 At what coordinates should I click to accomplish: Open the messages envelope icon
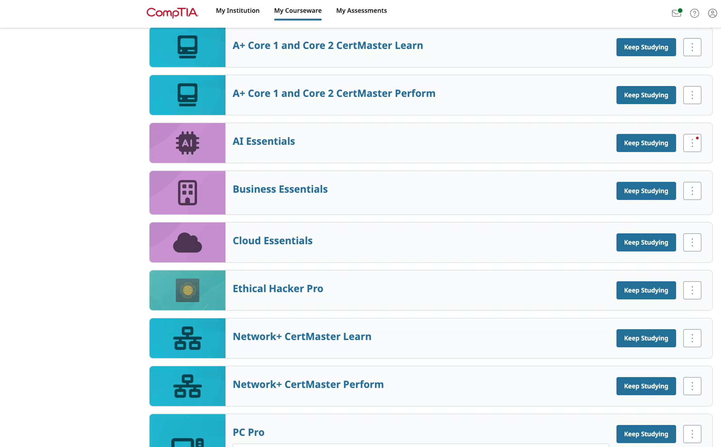pos(677,13)
